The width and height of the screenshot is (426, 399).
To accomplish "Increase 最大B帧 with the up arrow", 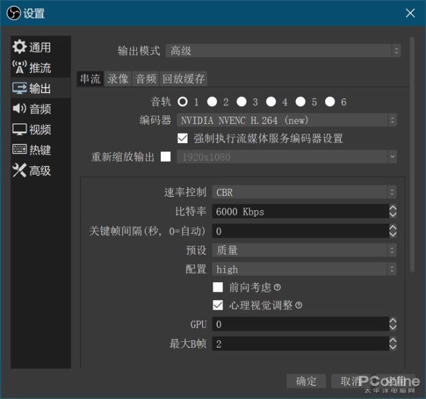I will (x=393, y=340).
